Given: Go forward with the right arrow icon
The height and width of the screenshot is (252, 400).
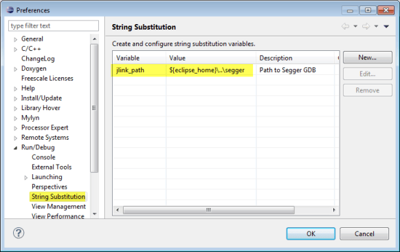Looking at the screenshot, I should coord(366,26).
